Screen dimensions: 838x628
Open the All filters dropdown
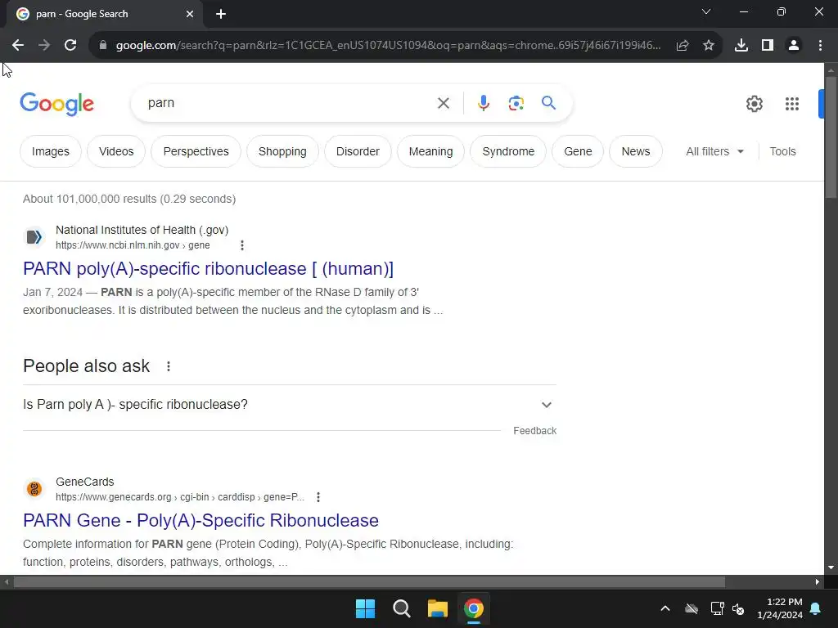point(714,151)
